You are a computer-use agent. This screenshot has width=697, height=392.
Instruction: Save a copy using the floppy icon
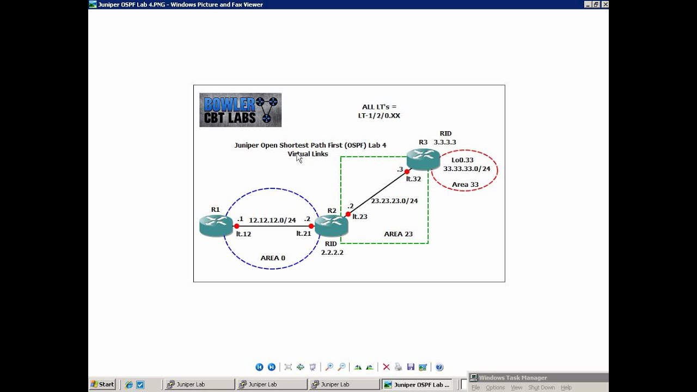(411, 367)
